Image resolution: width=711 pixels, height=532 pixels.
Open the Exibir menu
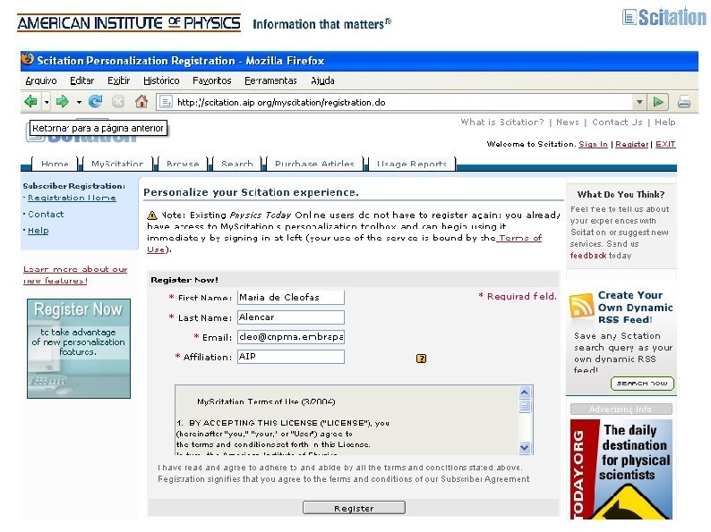pyautogui.click(x=119, y=80)
